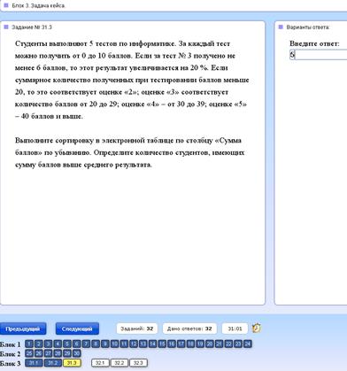Viewport: 347px width, 371px height.
Task: Click the Дано ответов: 32 counter
Action: point(189,328)
